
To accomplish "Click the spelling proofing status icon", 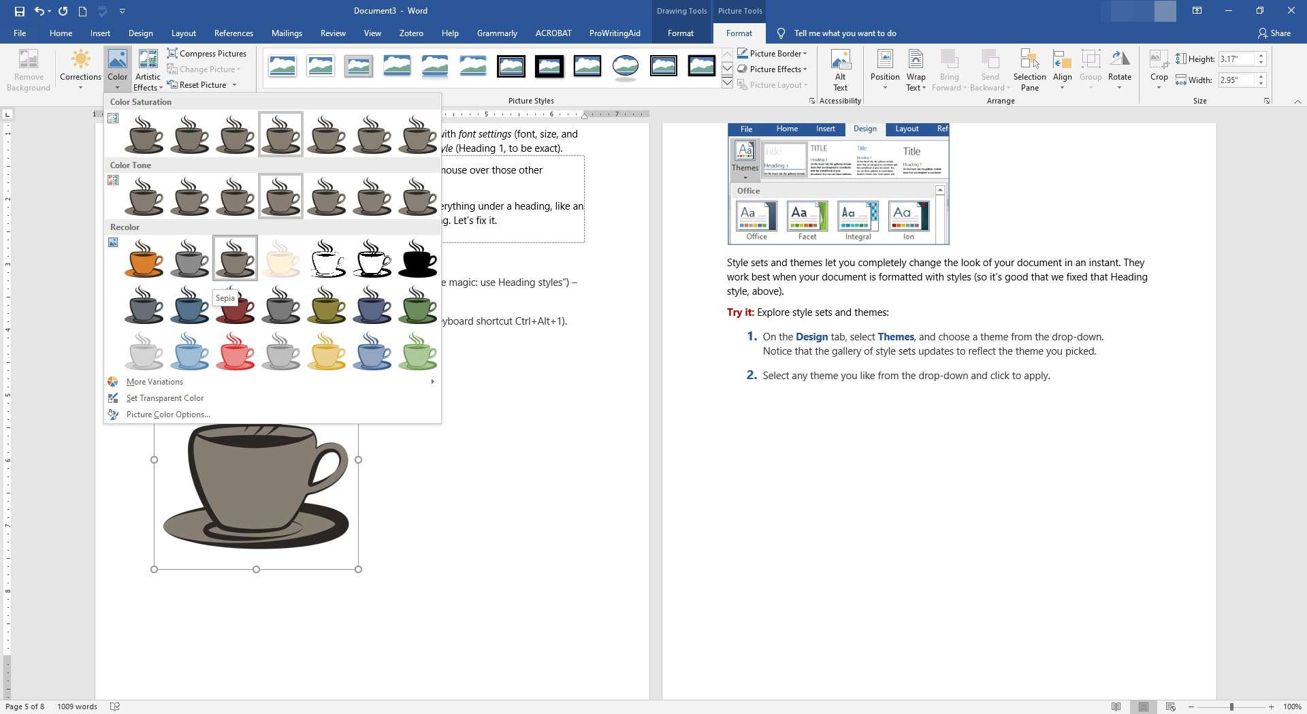I will (115, 707).
